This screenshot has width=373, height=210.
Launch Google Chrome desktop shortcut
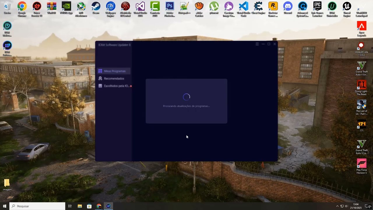click(22, 9)
